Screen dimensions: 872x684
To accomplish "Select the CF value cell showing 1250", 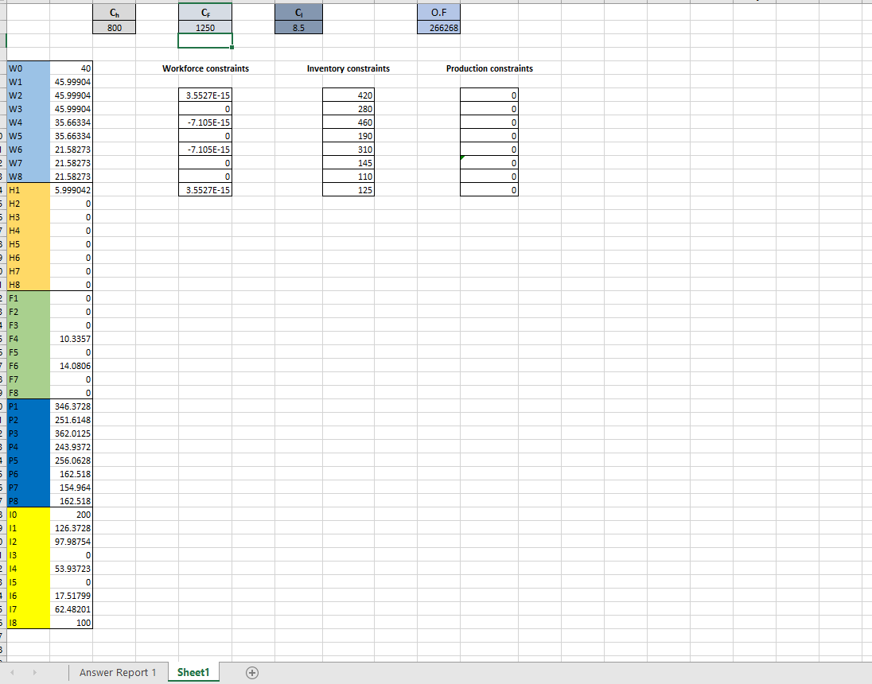I will point(205,27).
